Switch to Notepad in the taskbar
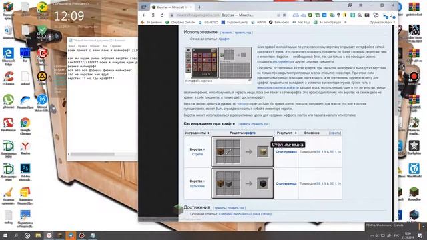This screenshot has width=427, height=240. [x=93, y=235]
